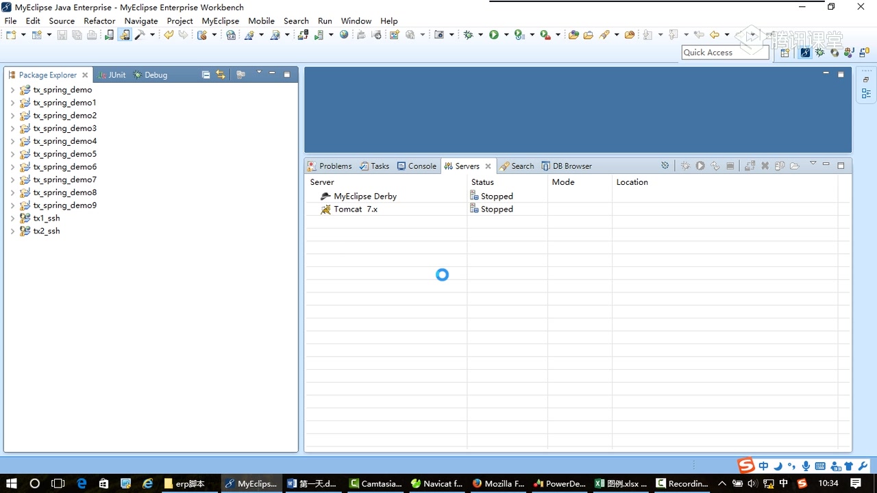Expand the tx_spring_demo6 project
The height and width of the screenshot is (493, 877).
12,167
